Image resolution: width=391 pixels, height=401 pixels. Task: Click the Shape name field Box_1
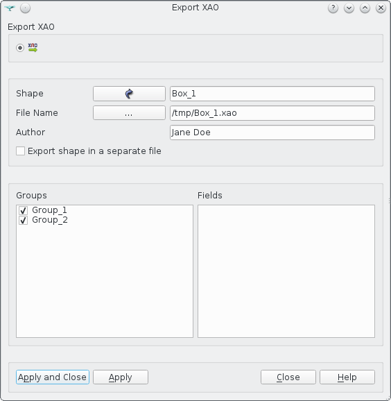pyautogui.click(x=272, y=94)
